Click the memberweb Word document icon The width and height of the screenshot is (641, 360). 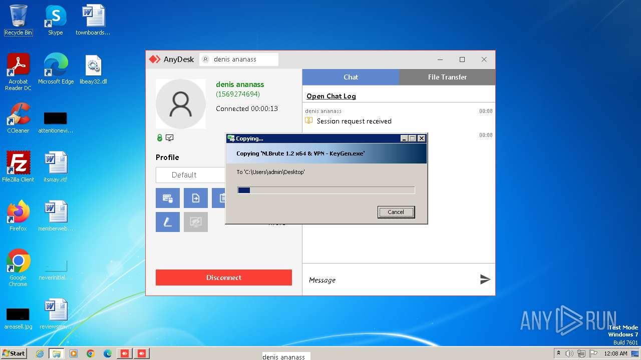tap(56, 216)
